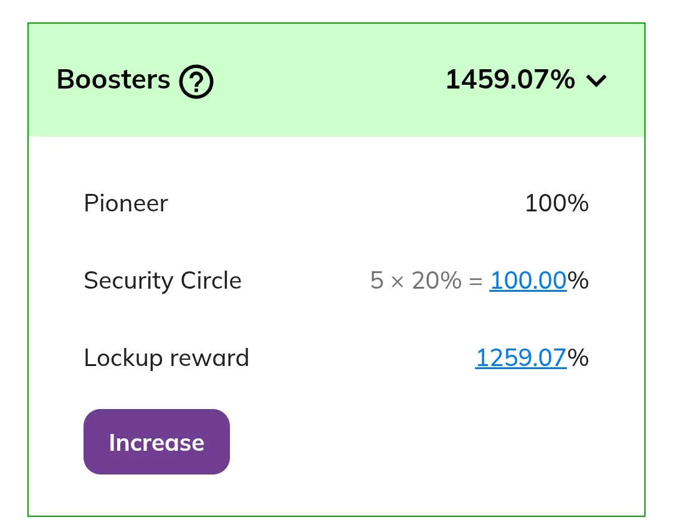673x530 pixels.
Task: Open the 100.00 Security Circle link
Action: coord(528,281)
